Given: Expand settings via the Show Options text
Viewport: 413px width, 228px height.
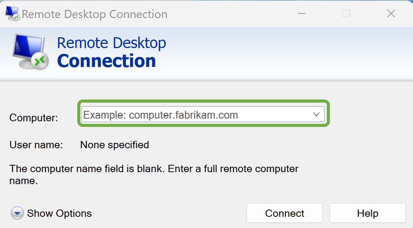Looking at the screenshot, I should coord(59,213).
